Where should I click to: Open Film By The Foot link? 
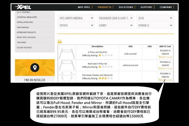coord(24,48)
